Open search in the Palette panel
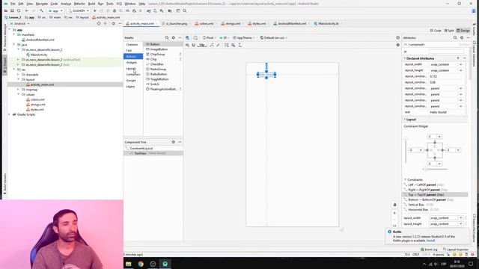 (x=167, y=37)
